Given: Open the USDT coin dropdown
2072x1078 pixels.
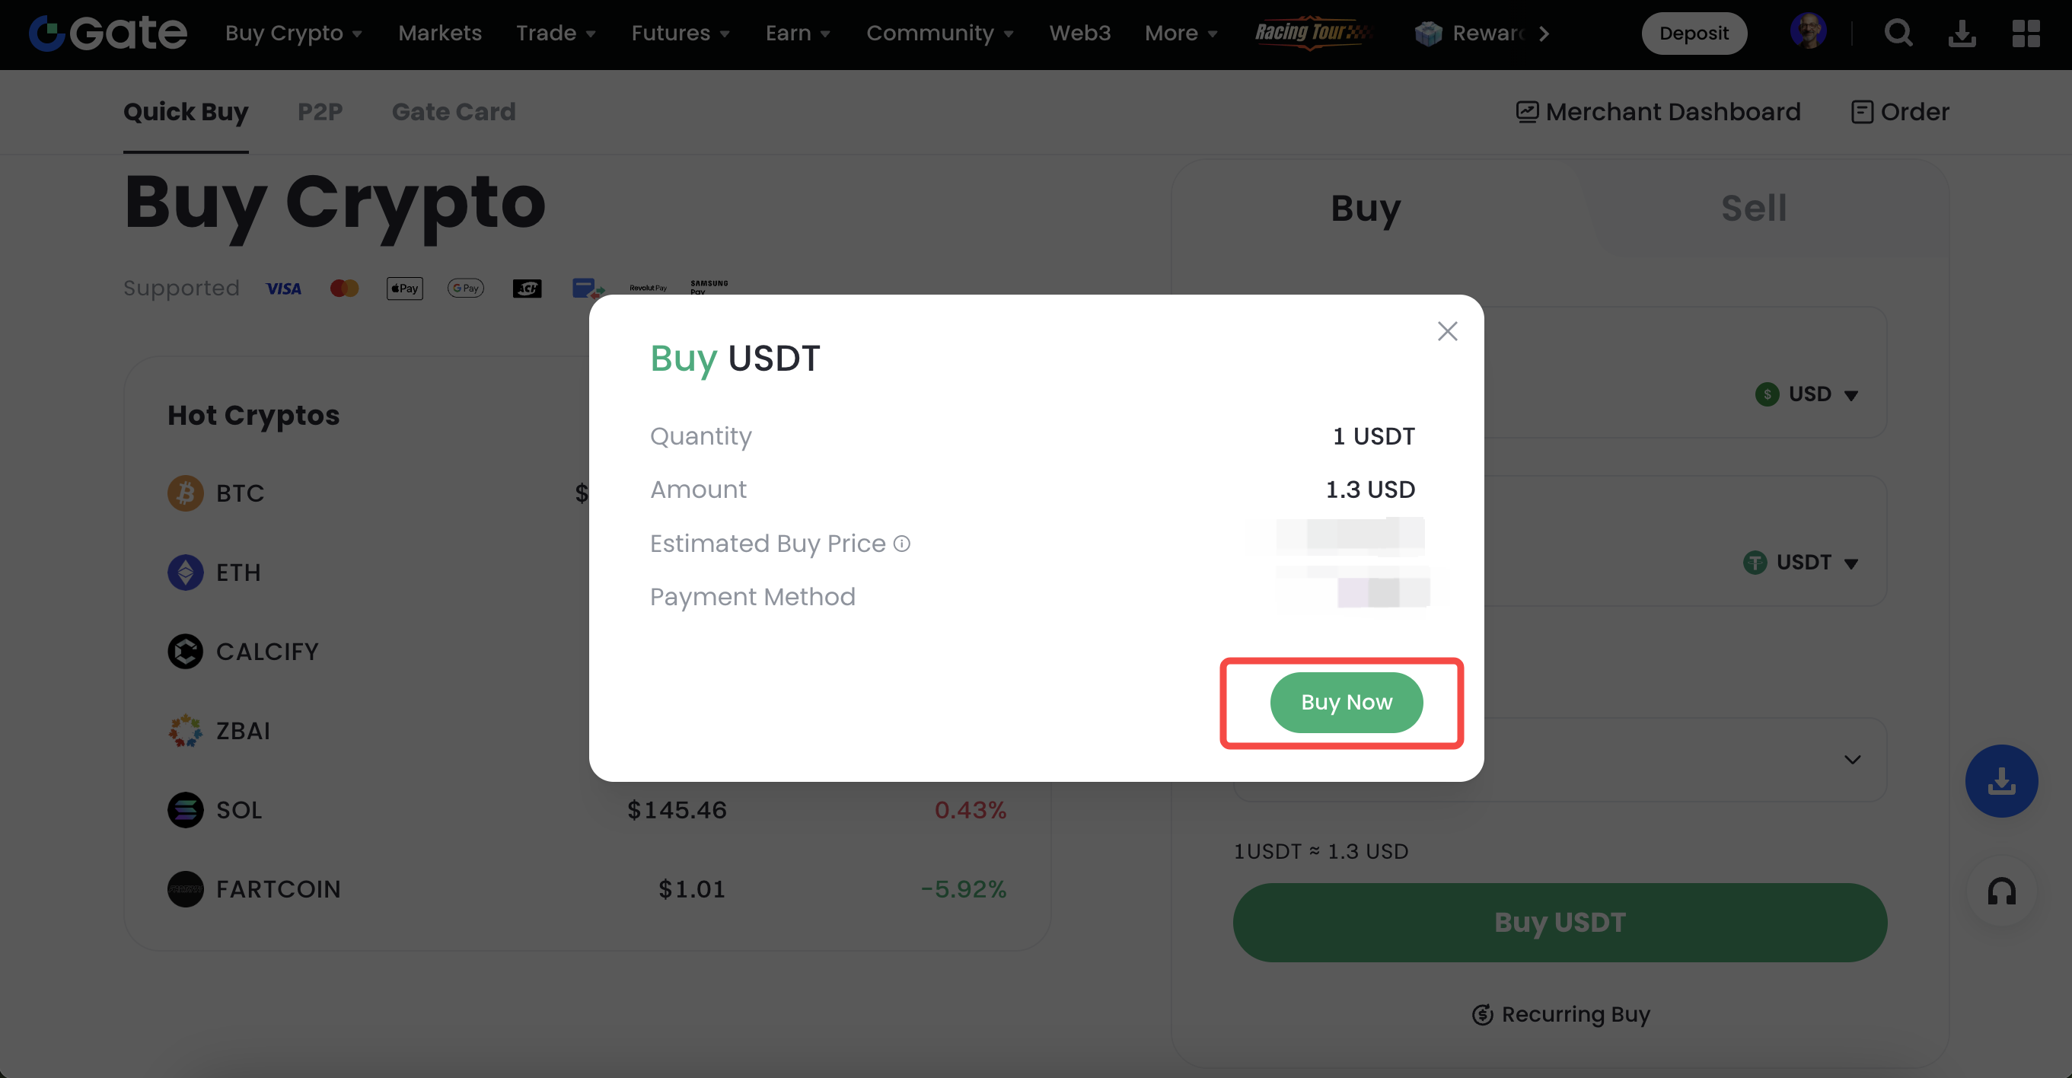Looking at the screenshot, I should tap(1801, 563).
